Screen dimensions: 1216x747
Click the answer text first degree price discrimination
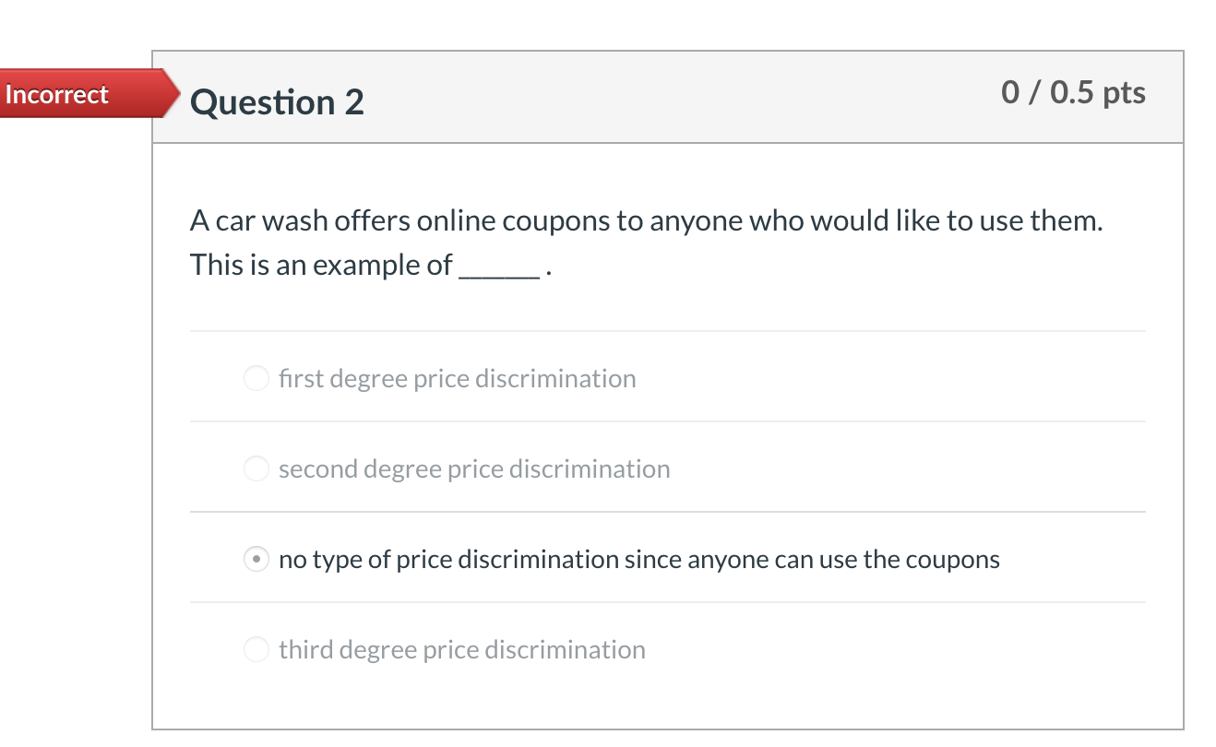[x=458, y=378]
